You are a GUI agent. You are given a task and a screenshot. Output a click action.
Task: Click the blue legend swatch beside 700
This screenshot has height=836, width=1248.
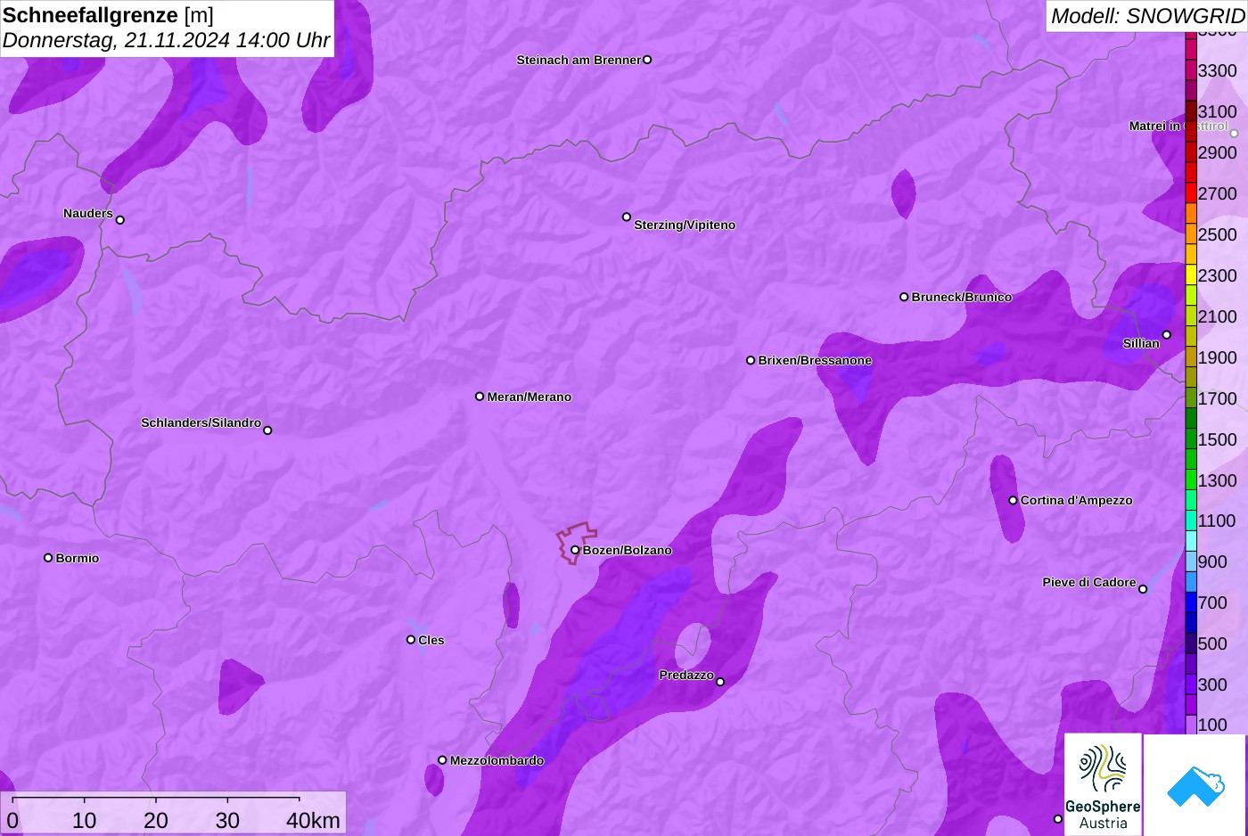[1191, 602]
